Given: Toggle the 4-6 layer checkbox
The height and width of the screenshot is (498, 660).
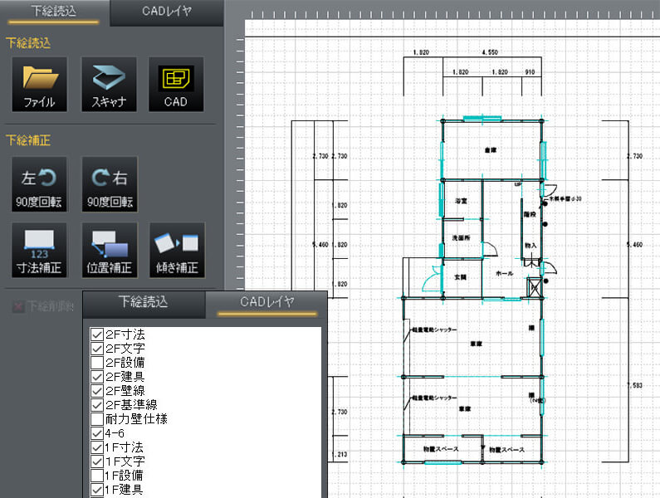Looking at the screenshot, I should (x=97, y=433).
